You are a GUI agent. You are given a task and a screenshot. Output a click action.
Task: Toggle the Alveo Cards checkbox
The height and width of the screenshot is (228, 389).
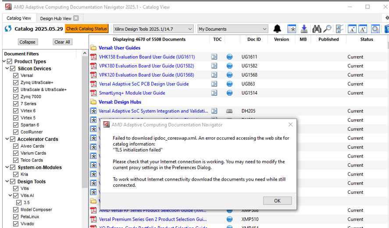(16, 146)
